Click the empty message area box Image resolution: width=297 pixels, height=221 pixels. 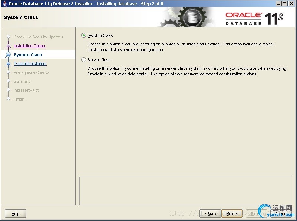tap(185, 191)
